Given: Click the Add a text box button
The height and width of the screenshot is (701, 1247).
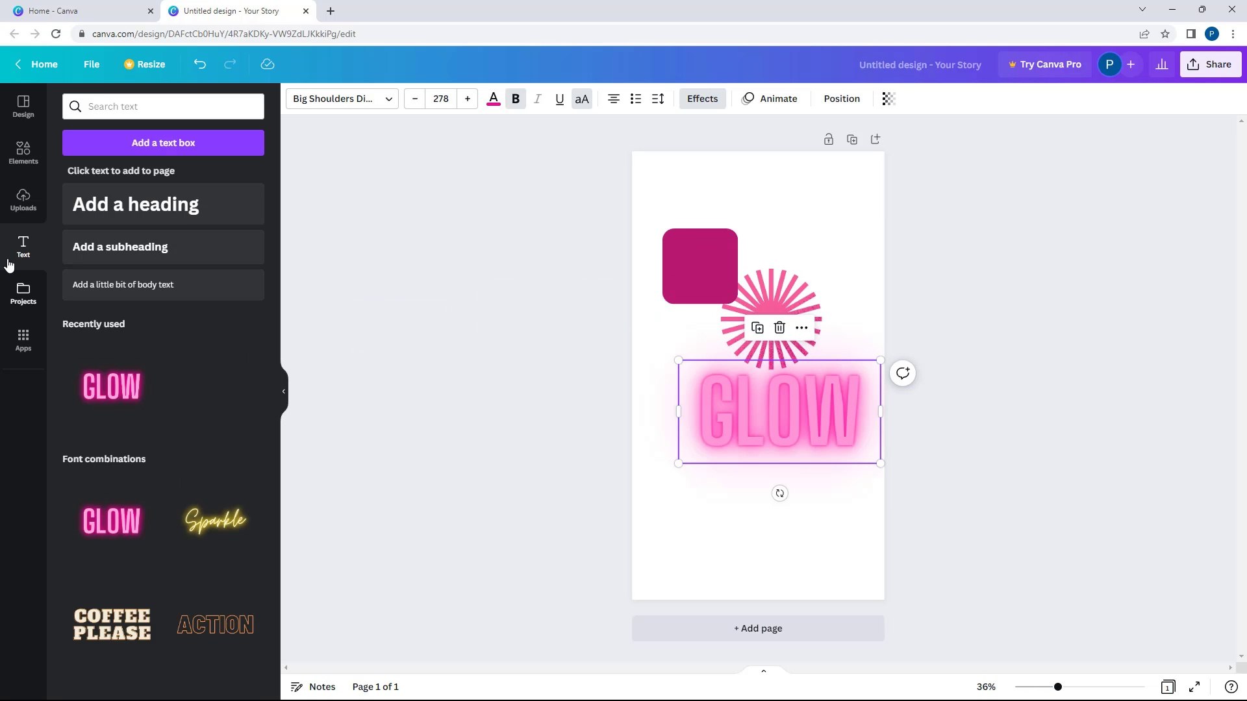Looking at the screenshot, I should [x=163, y=142].
